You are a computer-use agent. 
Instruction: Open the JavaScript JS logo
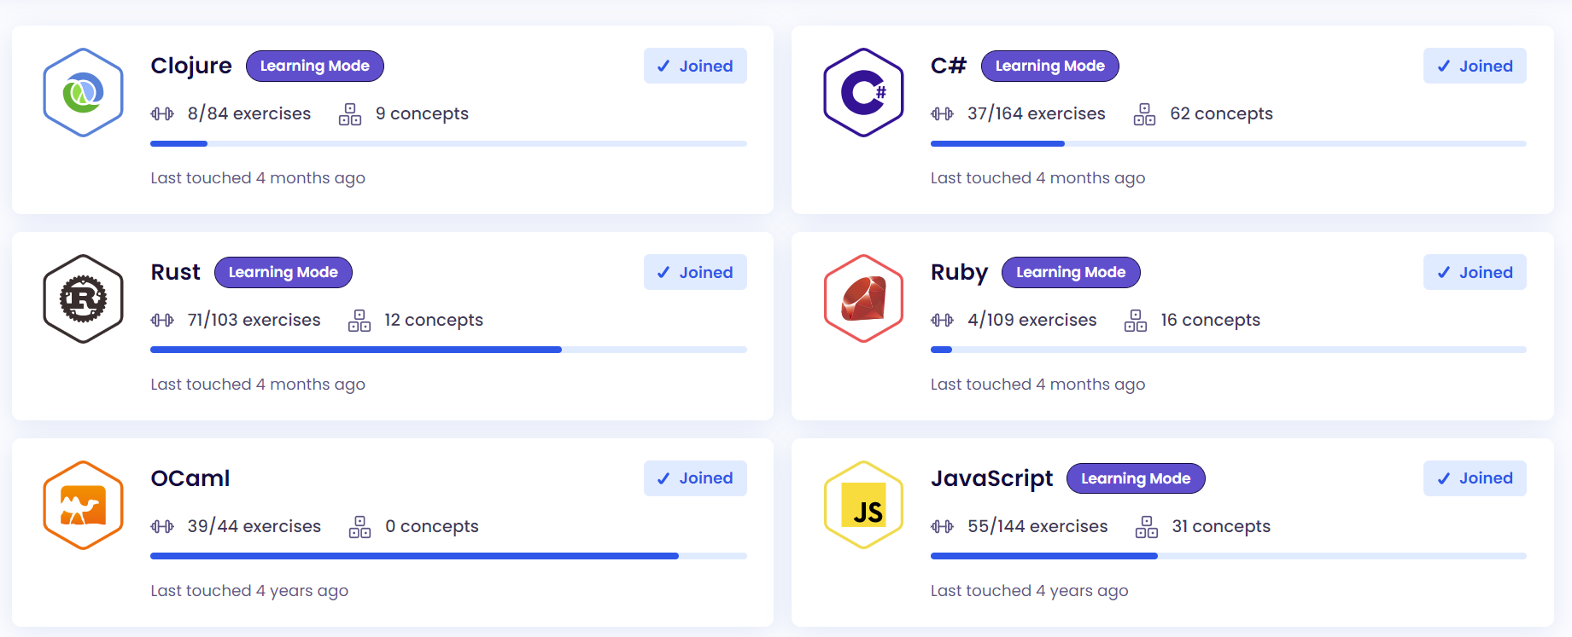863,505
